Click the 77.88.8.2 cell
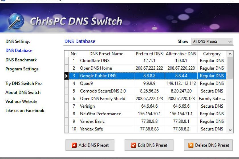 click(x=181, y=129)
